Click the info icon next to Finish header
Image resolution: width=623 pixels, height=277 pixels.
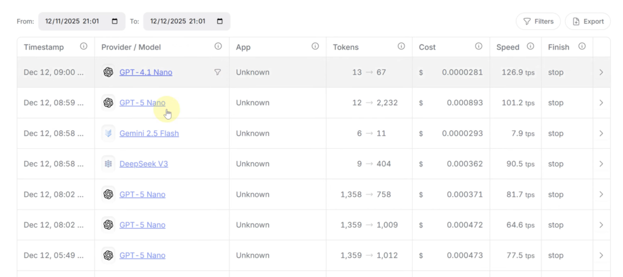(x=582, y=47)
